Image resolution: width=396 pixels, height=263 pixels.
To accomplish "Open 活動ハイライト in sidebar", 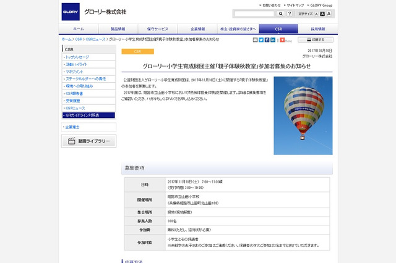I will 88,64.
